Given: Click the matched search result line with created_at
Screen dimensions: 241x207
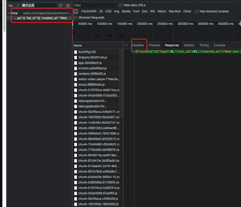Looking at the screenshot, I should (x=42, y=18).
